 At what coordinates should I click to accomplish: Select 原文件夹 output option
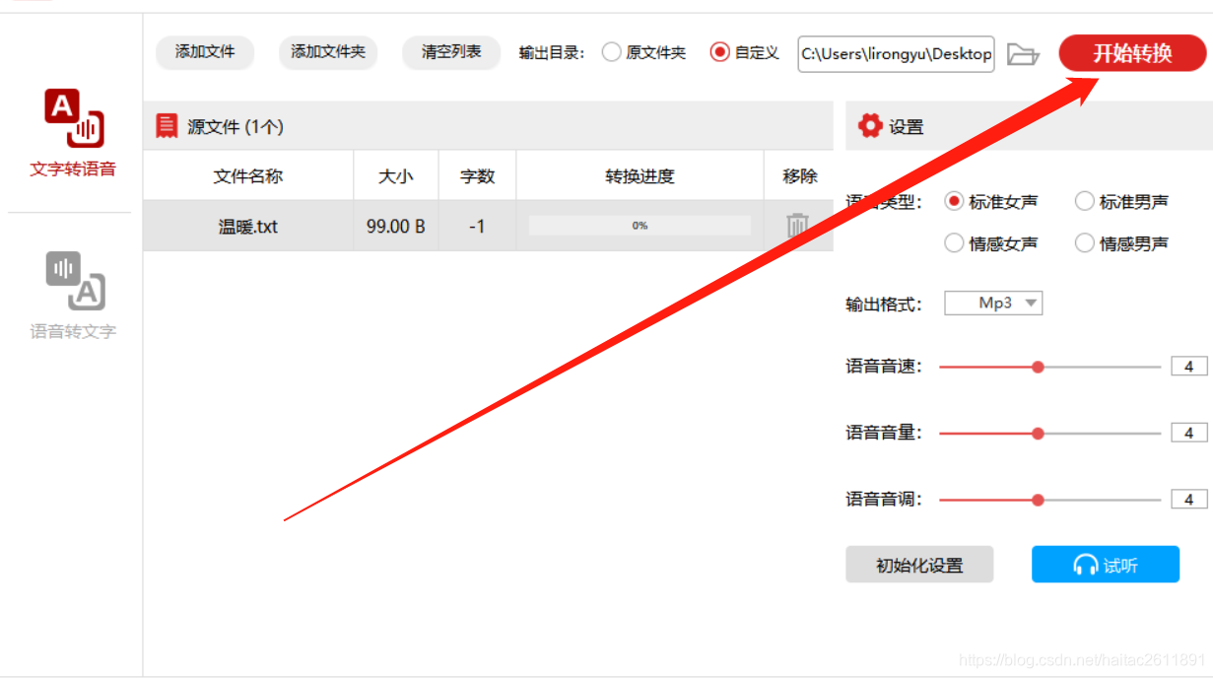point(643,52)
